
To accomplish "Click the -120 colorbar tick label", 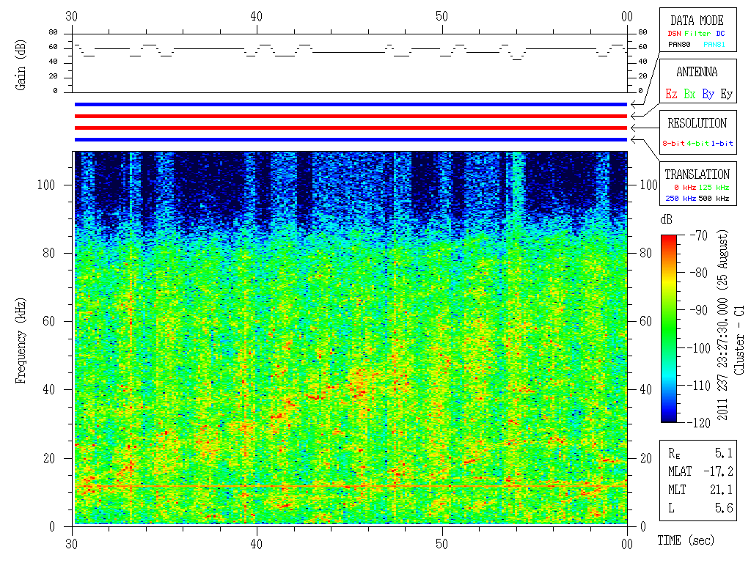I will 698,422.
